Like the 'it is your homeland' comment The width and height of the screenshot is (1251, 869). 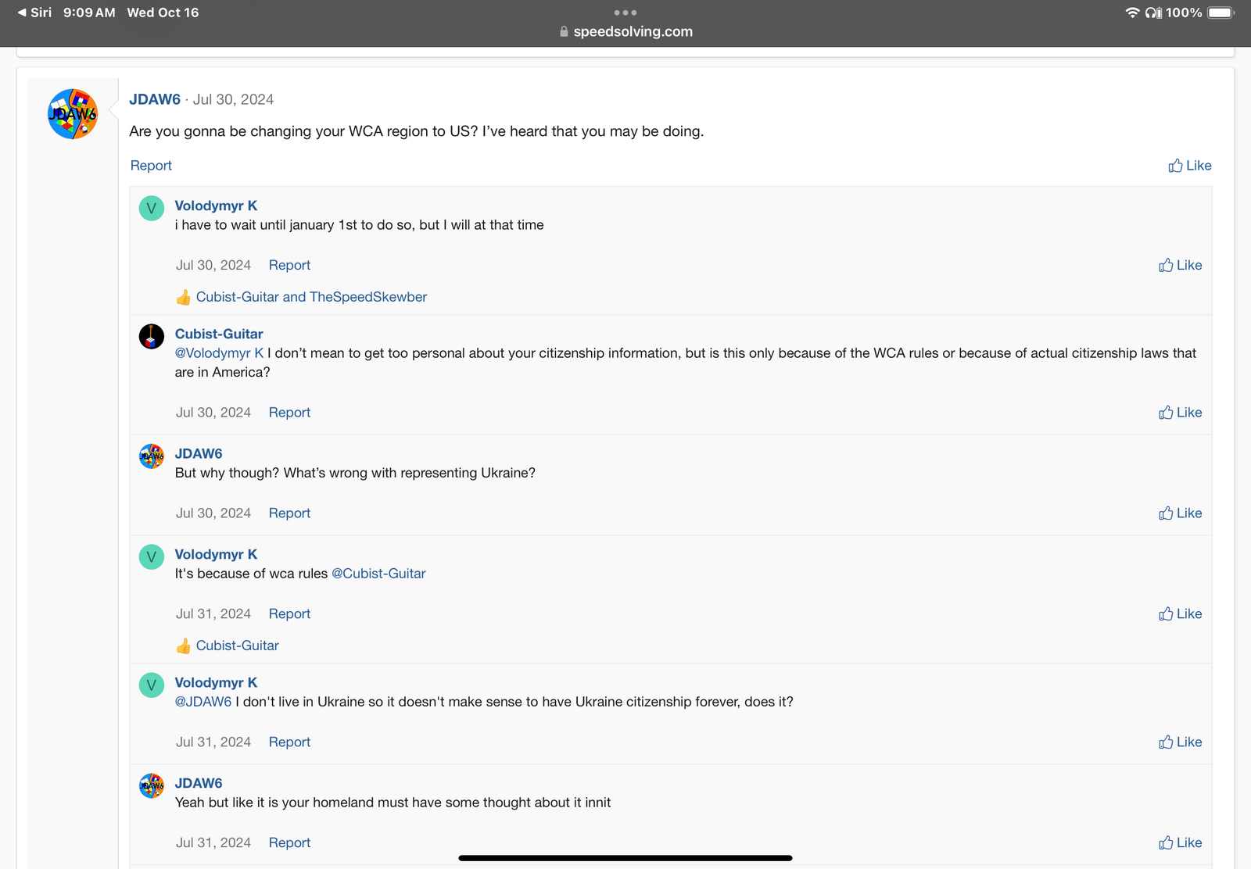tap(1180, 843)
